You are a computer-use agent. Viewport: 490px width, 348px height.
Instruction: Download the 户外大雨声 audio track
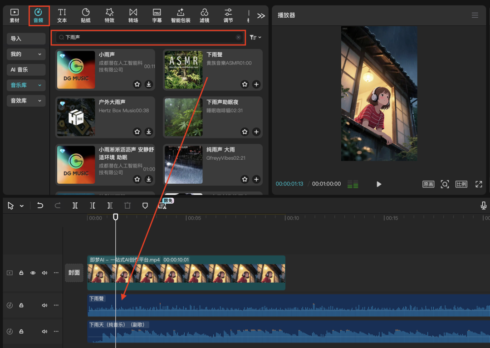click(x=149, y=132)
